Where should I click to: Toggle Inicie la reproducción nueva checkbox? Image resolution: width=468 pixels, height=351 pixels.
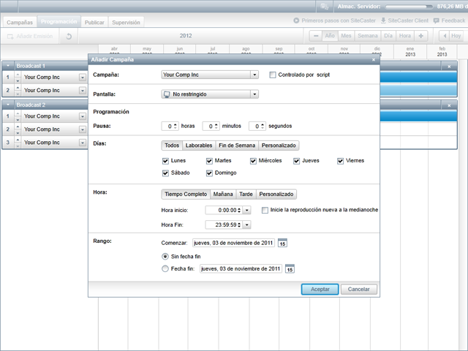click(x=265, y=210)
